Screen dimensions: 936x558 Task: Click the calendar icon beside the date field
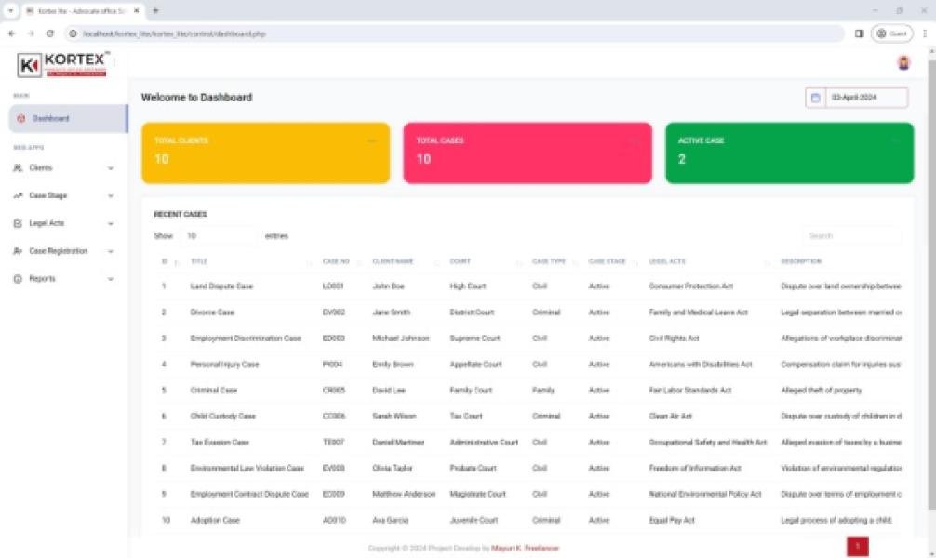click(817, 98)
